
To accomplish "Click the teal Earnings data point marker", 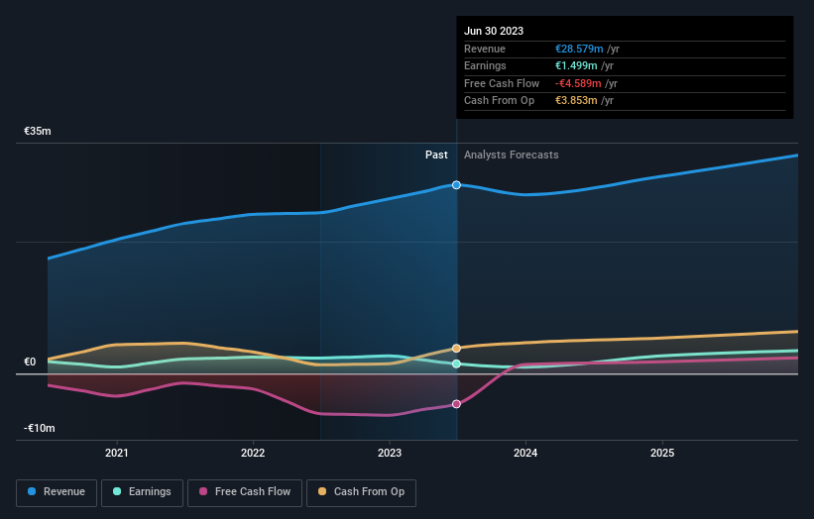I will (x=456, y=363).
